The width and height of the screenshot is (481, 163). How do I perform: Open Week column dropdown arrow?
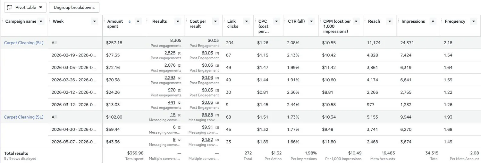tap(94, 21)
